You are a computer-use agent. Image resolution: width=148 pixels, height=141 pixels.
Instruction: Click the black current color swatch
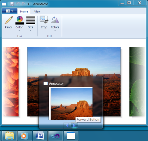pyautogui.click(x=20, y=23)
